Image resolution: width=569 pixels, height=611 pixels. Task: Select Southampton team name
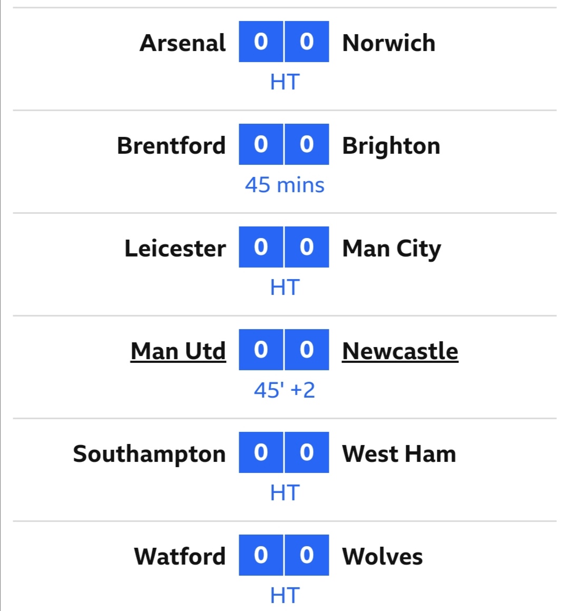[149, 454]
